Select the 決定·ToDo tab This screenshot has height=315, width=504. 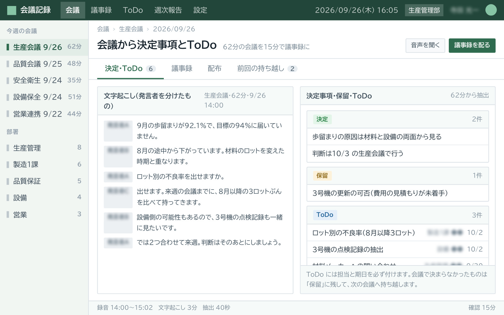[130, 69]
